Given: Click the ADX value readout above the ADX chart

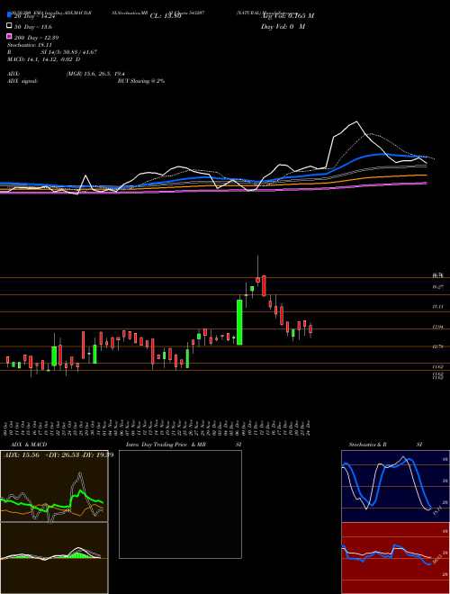Looking at the screenshot, I should coord(58,455).
